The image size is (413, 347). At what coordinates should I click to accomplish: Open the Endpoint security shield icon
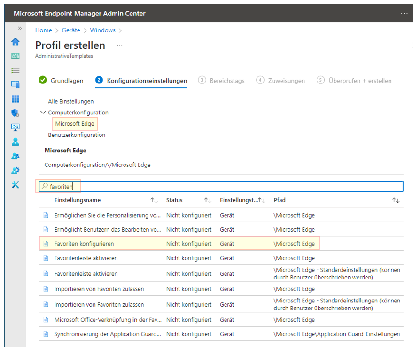tap(16, 113)
